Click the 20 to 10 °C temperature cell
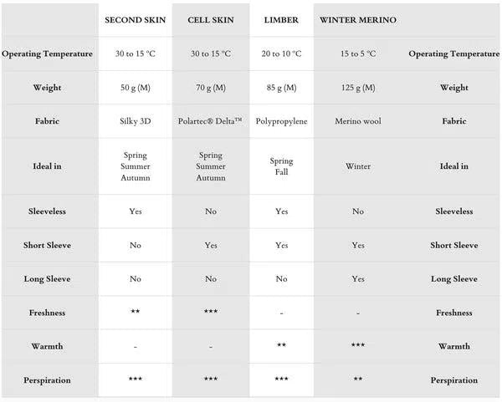Screen dimensions: 502x402 coord(281,54)
